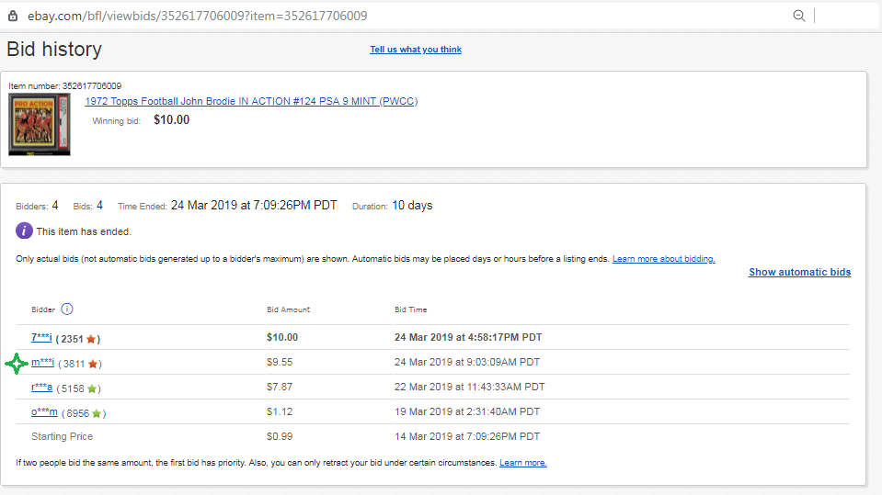
Task: Click the red star next to 3811
Action: [93, 364]
